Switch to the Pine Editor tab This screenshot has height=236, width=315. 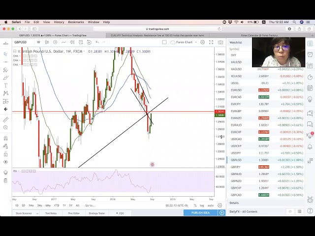click(x=74, y=213)
